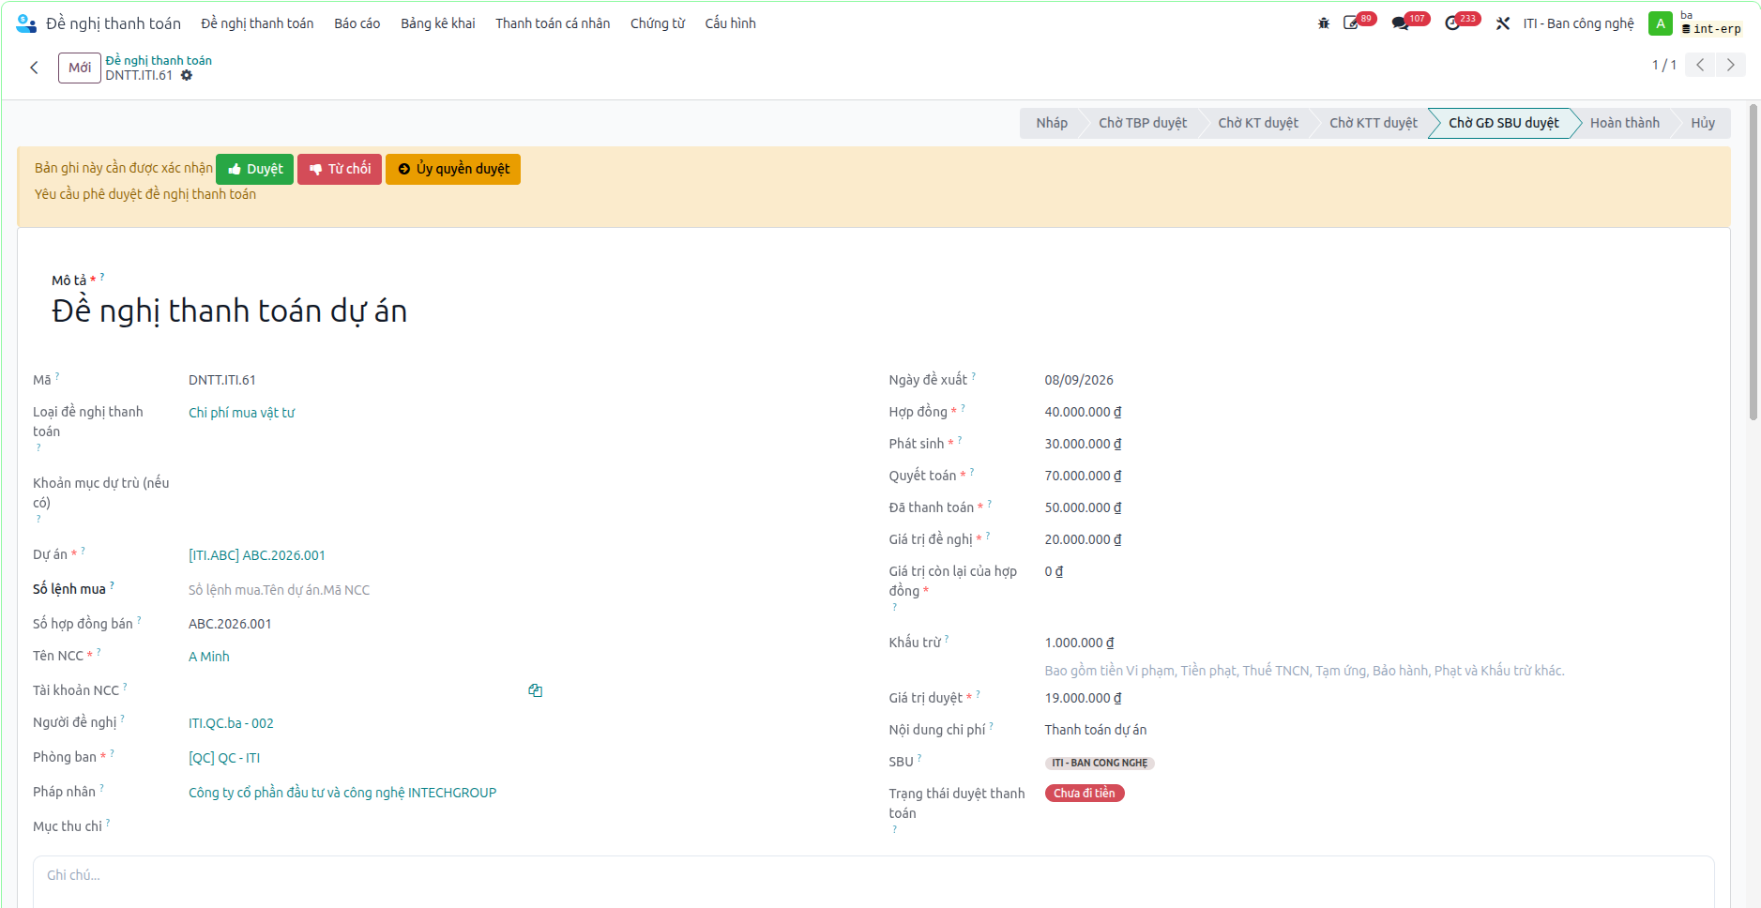Open the Thanh toán cá nhân menu
The image size is (1761, 908).
coord(553,23)
